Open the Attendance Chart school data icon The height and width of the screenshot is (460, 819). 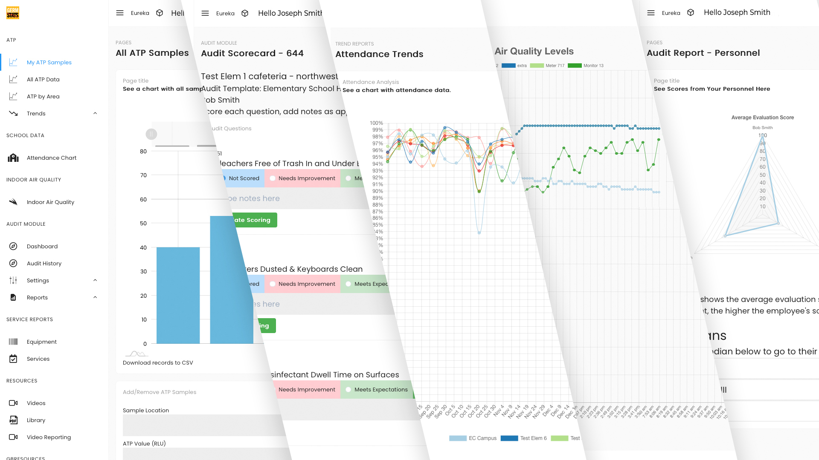click(14, 157)
